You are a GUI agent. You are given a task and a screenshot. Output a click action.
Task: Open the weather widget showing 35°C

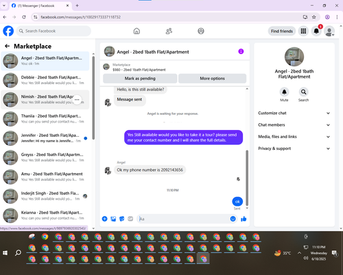(283, 253)
